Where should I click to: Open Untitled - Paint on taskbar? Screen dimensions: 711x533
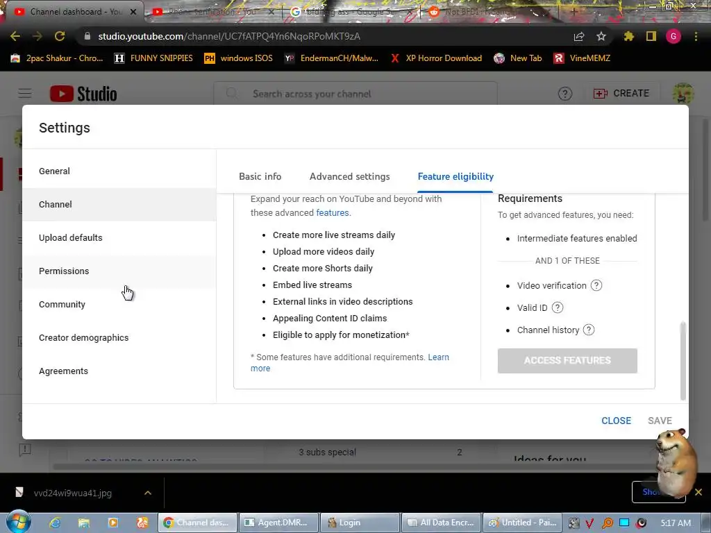523,523
